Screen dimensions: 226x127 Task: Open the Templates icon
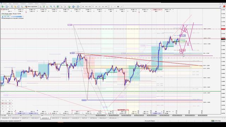78,7
